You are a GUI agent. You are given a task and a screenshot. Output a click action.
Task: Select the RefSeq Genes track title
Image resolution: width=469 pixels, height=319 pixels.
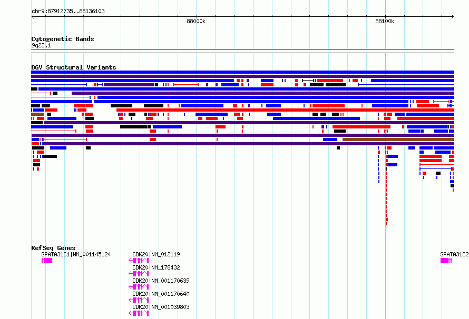pyautogui.click(x=53, y=248)
